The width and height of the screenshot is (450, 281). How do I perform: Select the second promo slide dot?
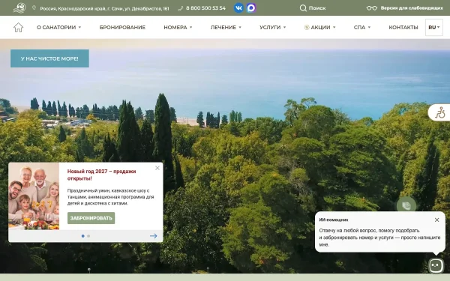coord(88,236)
